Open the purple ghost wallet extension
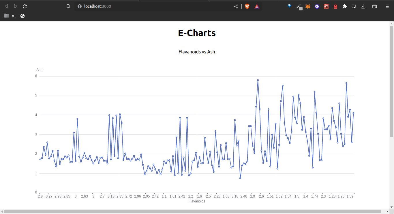394x214 pixels. 317,6
